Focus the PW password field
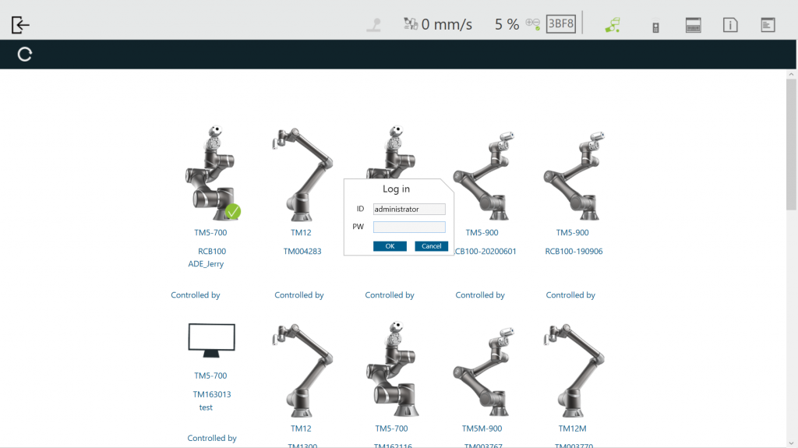Viewport: 798px width, 448px height. 409,227
